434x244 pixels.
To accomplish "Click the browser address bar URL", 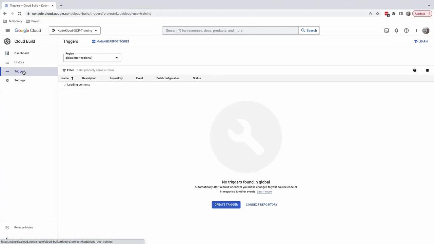I will (x=92, y=14).
